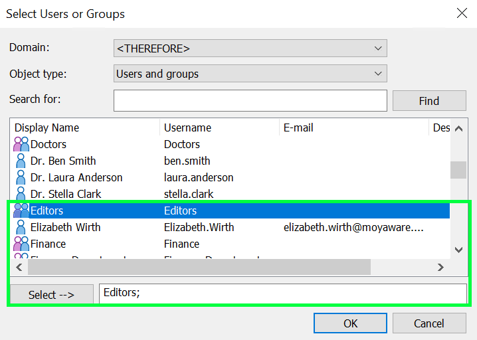Click the Editors group icon
Image resolution: width=477 pixels, height=340 pixels.
click(x=21, y=211)
